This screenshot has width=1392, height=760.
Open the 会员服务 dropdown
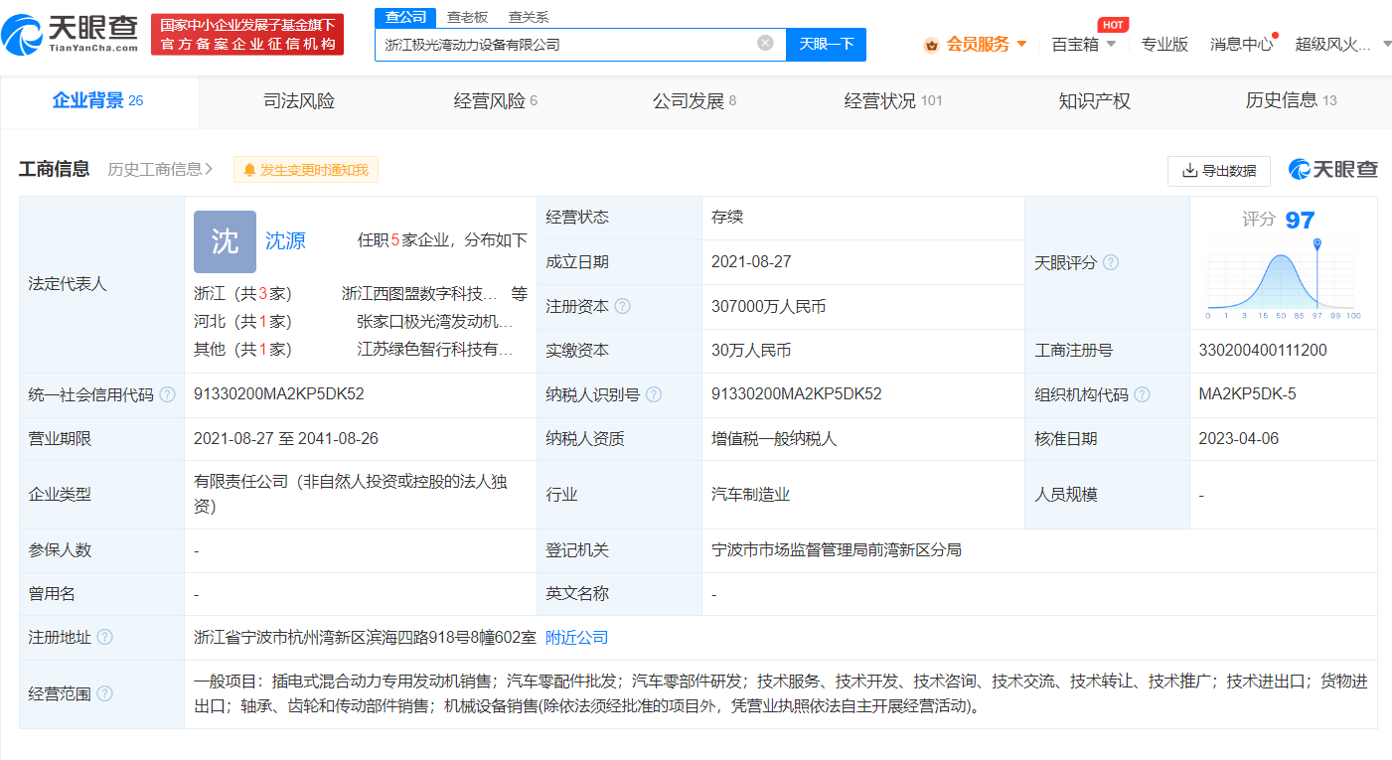click(979, 44)
